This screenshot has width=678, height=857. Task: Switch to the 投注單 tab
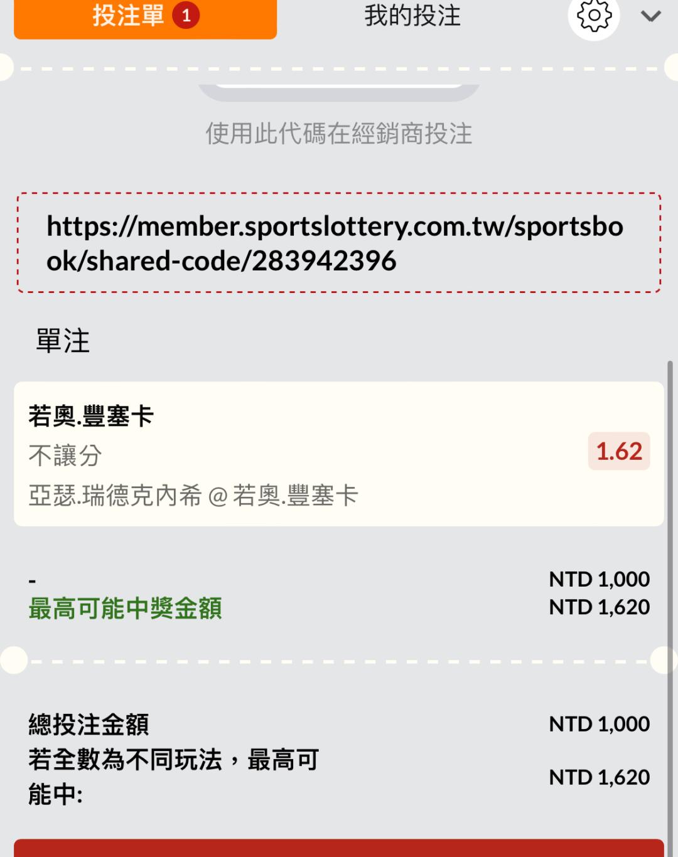tap(128, 16)
